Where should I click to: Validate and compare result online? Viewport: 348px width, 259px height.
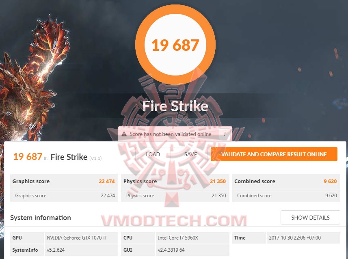(274, 154)
